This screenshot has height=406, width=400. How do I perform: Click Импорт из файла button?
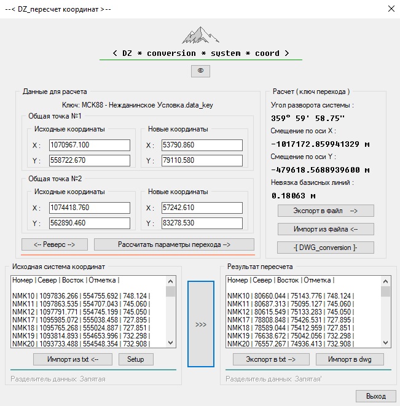[x=326, y=229]
